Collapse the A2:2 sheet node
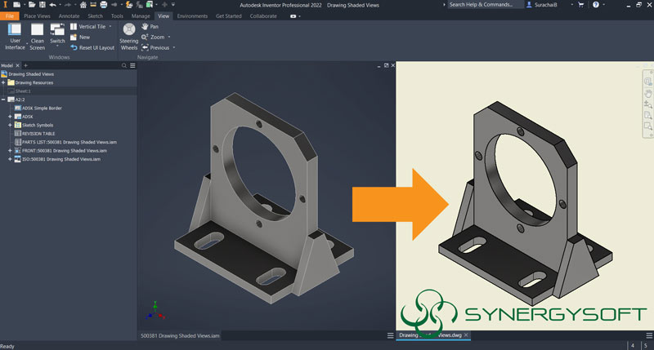The width and height of the screenshot is (654, 350). point(4,100)
